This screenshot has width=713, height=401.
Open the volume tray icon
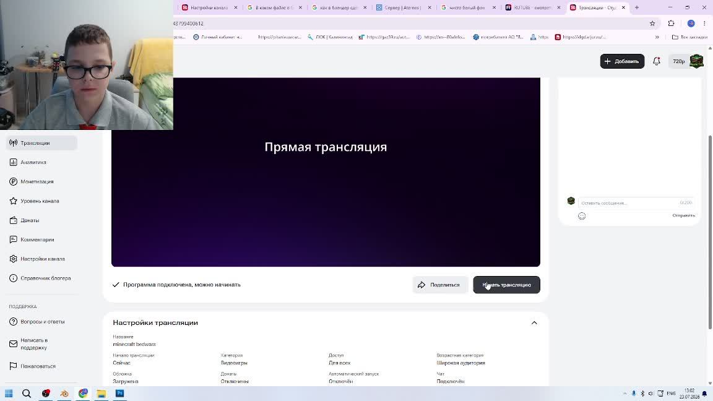[650, 394]
